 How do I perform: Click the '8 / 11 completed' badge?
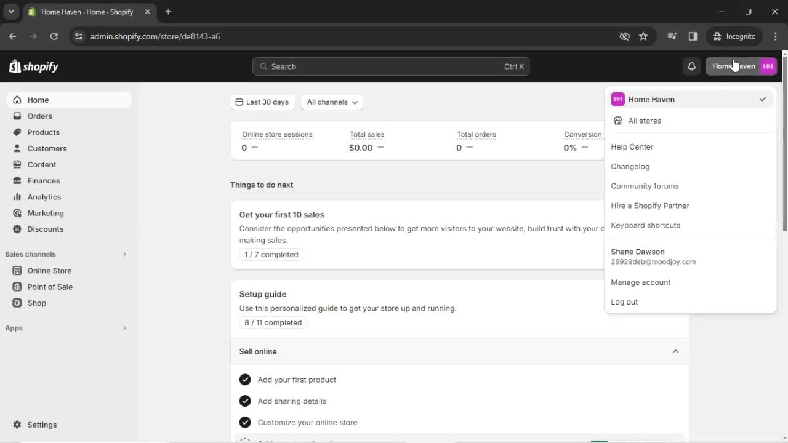[x=273, y=322]
